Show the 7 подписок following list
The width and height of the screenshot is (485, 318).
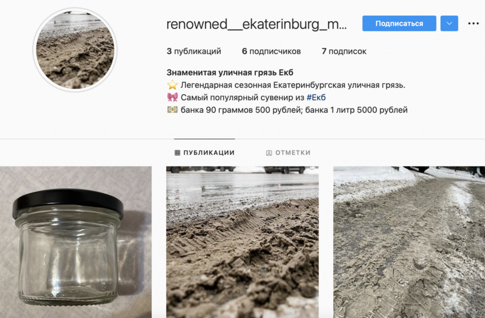pos(344,51)
